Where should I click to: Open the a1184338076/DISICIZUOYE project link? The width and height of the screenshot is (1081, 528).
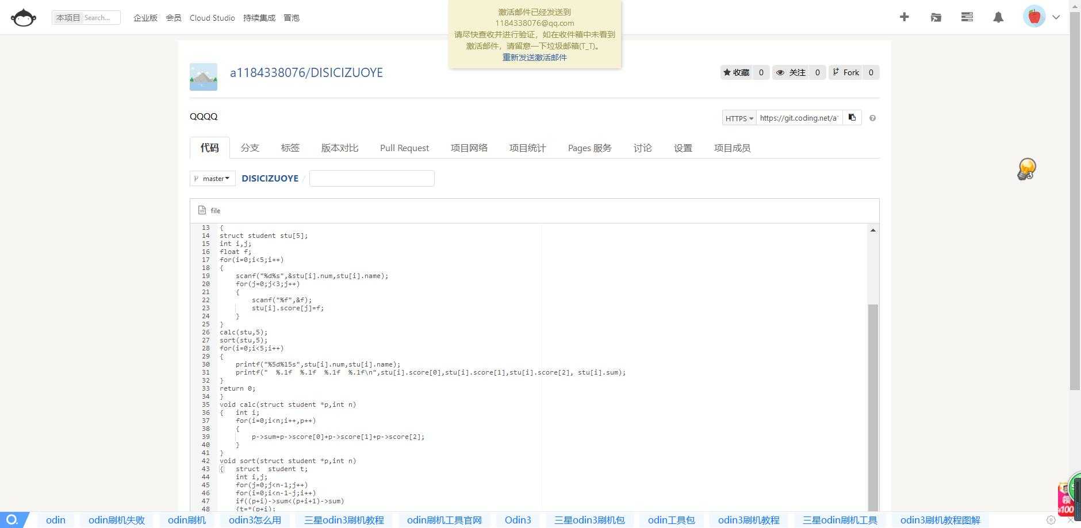tap(306, 72)
